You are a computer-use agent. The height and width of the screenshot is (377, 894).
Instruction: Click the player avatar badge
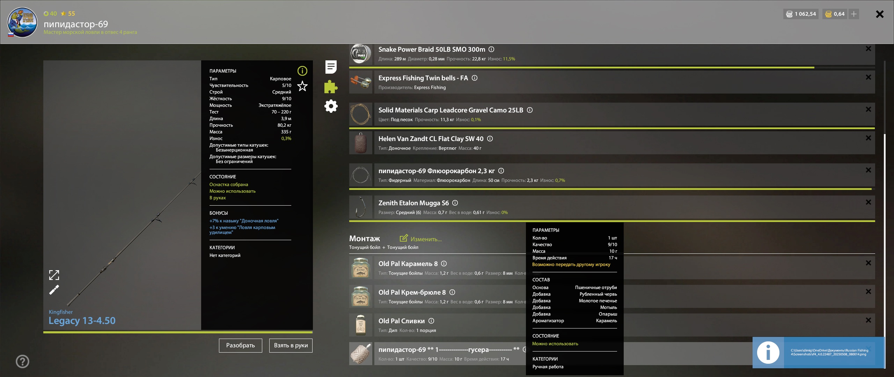(22, 22)
